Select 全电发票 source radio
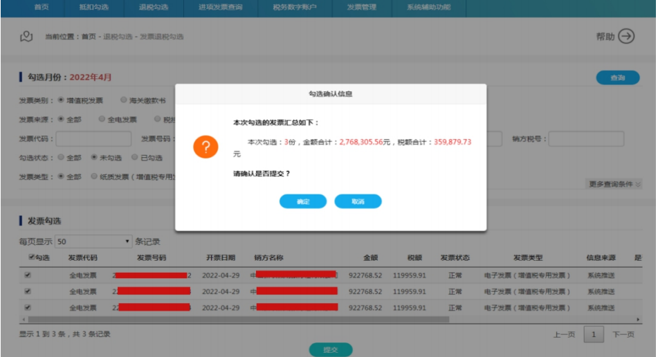Image resolution: width=658 pixels, height=357 pixels. click(102, 119)
